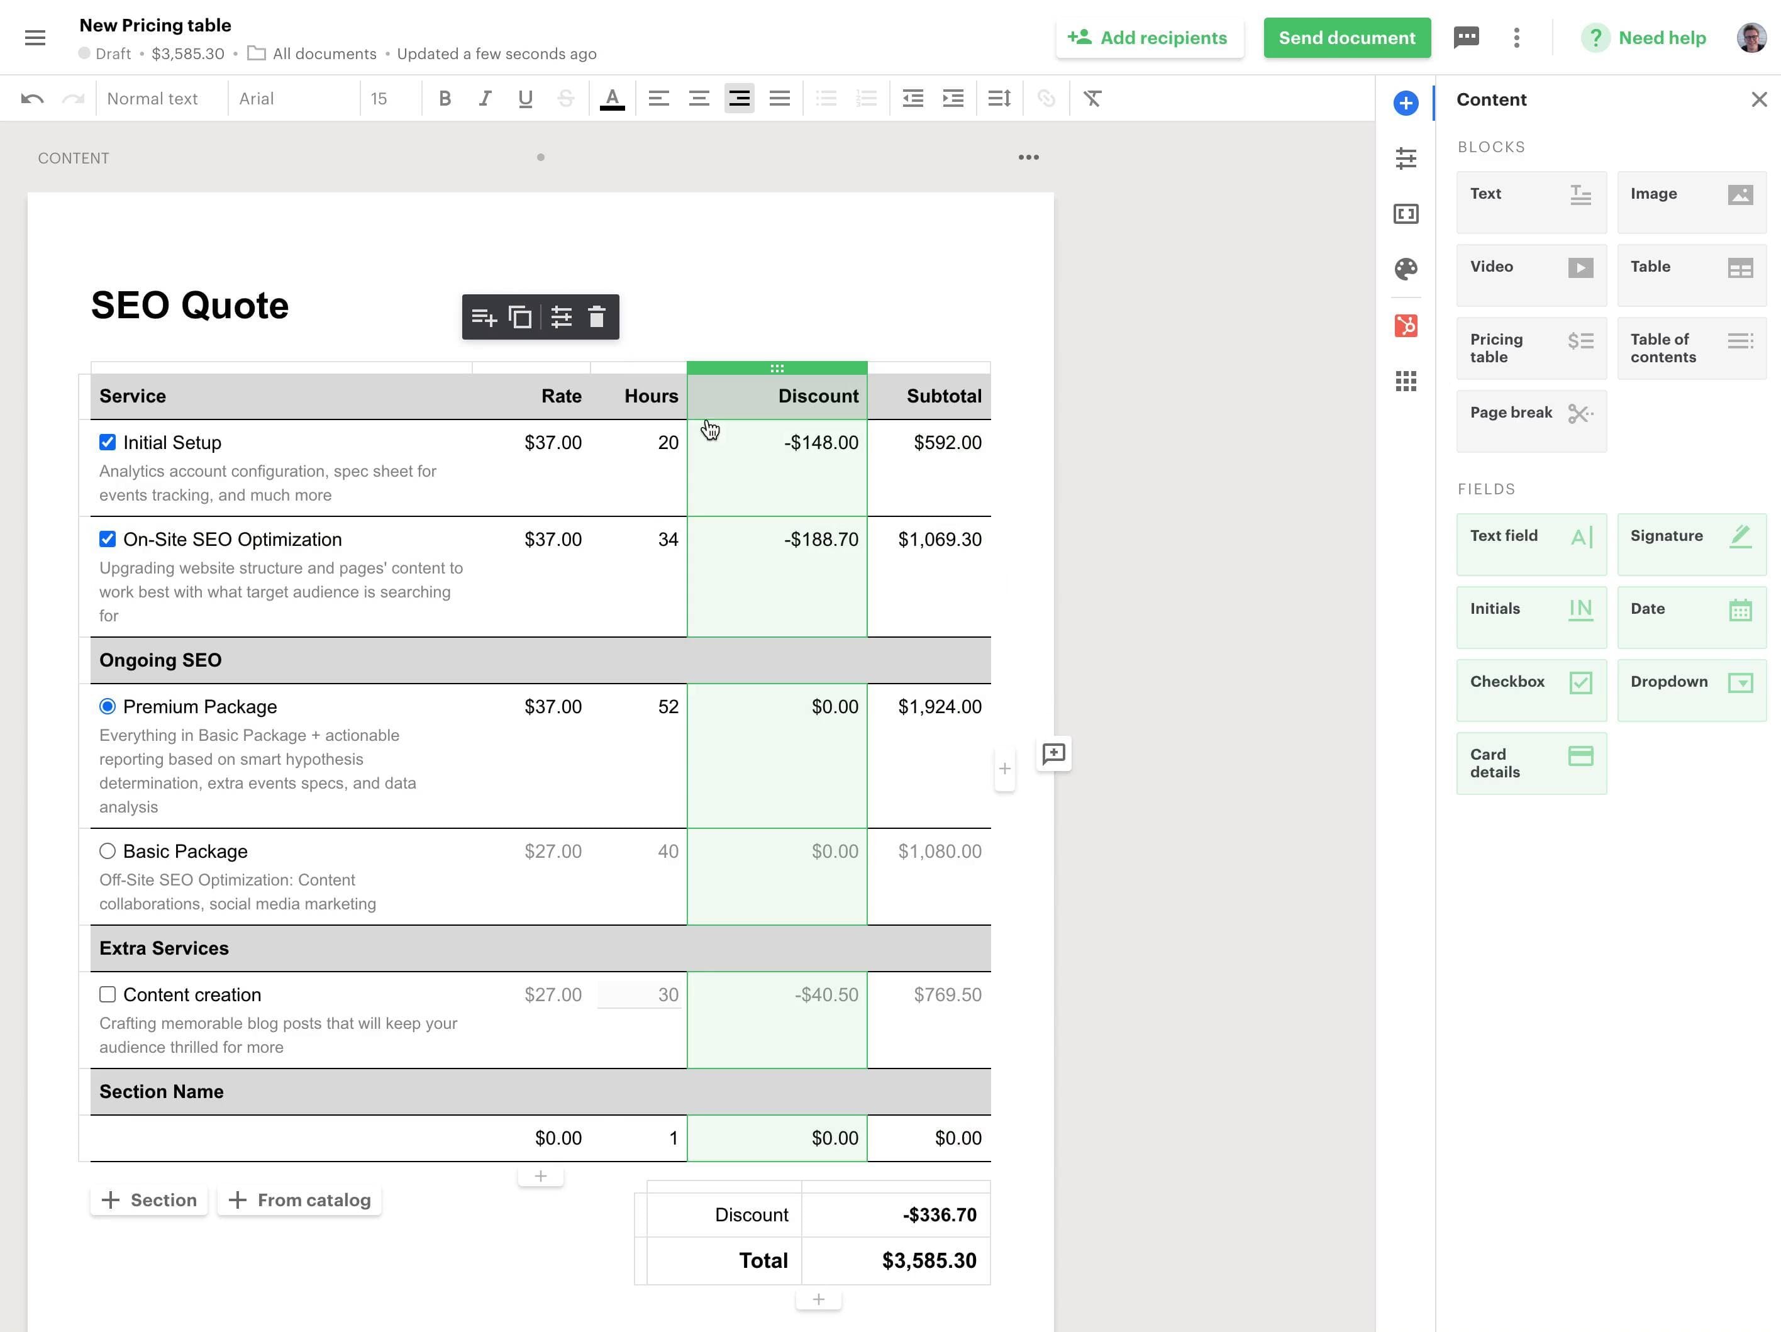The height and width of the screenshot is (1332, 1781).
Task: Uncheck On-Site SEO Optimization checkbox
Action: (107, 539)
